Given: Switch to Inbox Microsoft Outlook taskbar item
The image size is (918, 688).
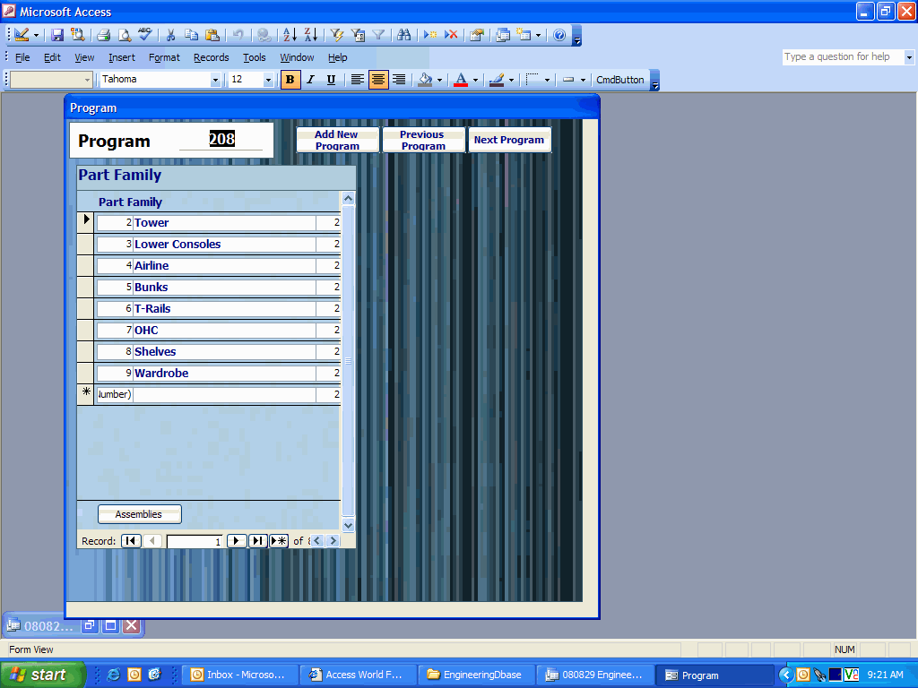Looking at the screenshot, I should point(240,675).
